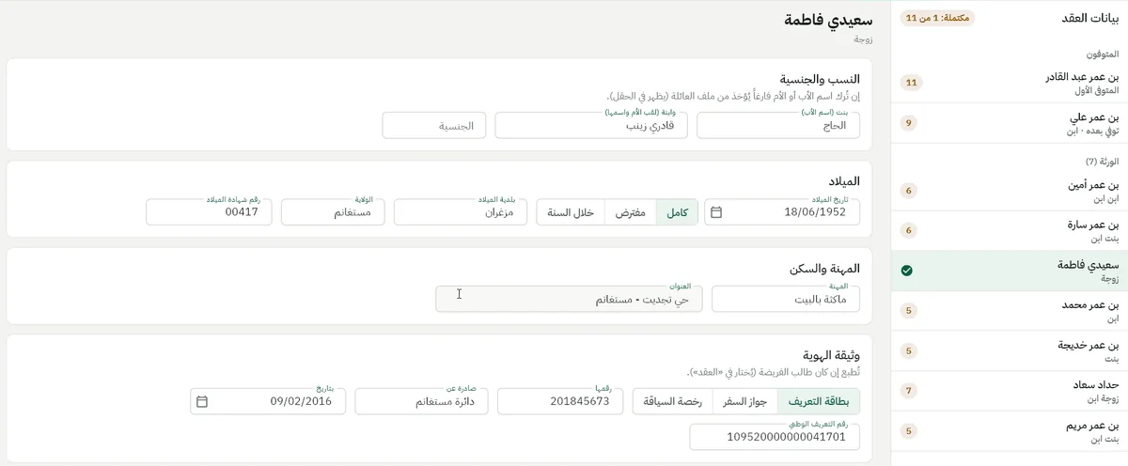Viewport: 1128px width, 466px height.
Task: Click badge 7 next to حداد سعاد
Action: pos(908,391)
